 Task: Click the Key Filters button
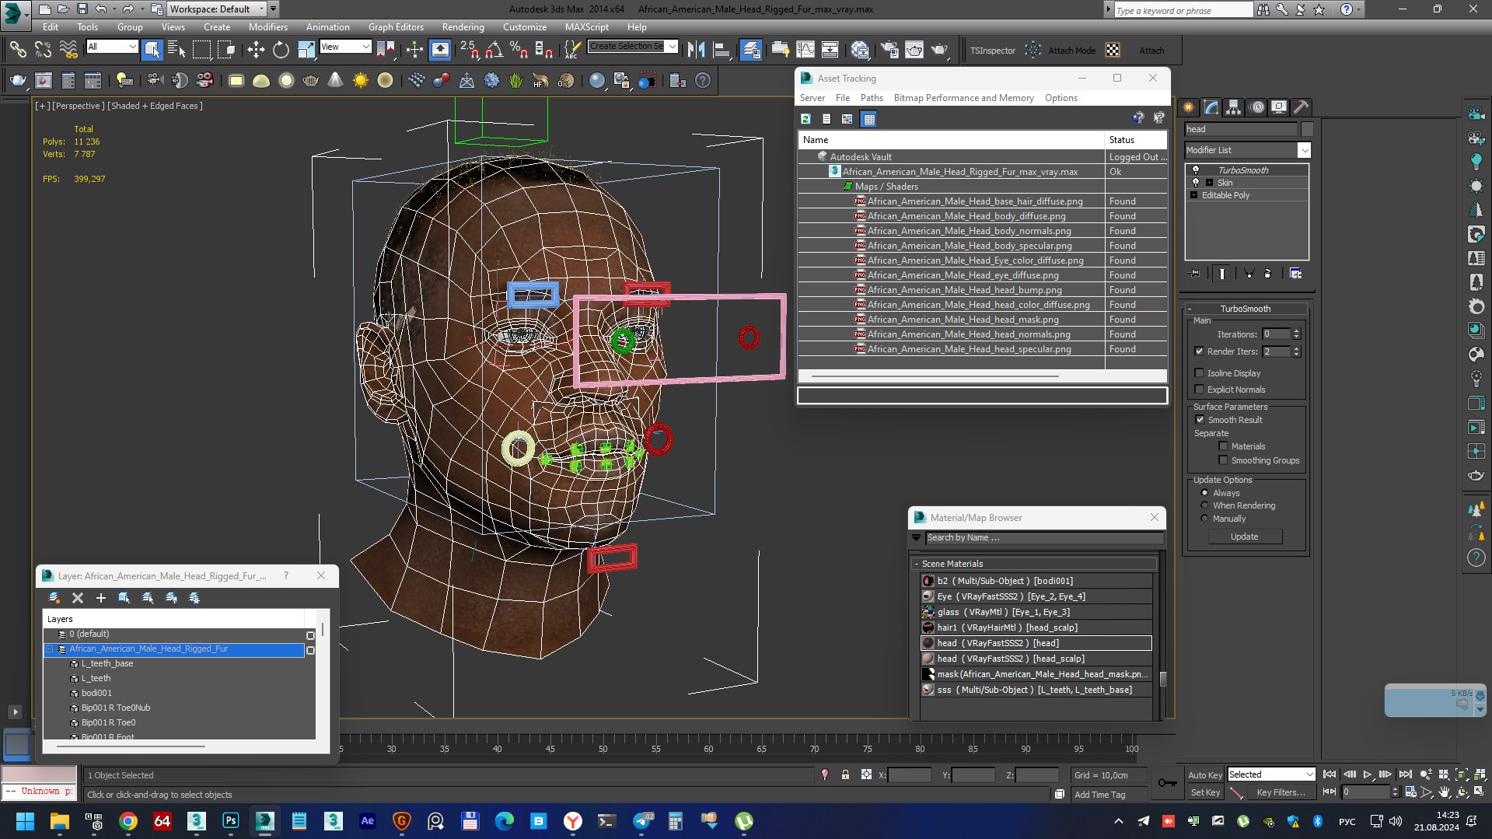1280,792
